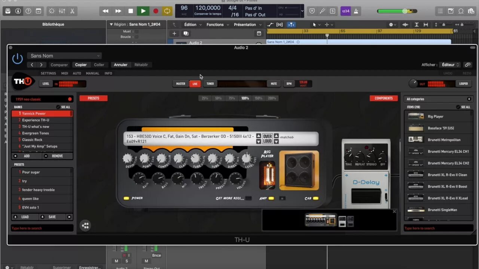Open the rig name dropdown arrow
This screenshot has width=479, height=269.
pos(258,142)
